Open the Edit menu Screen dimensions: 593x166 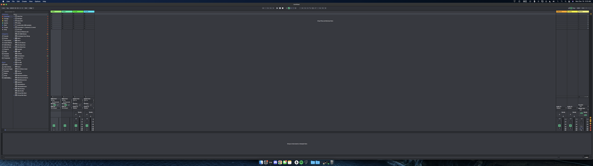click(x=18, y=1)
